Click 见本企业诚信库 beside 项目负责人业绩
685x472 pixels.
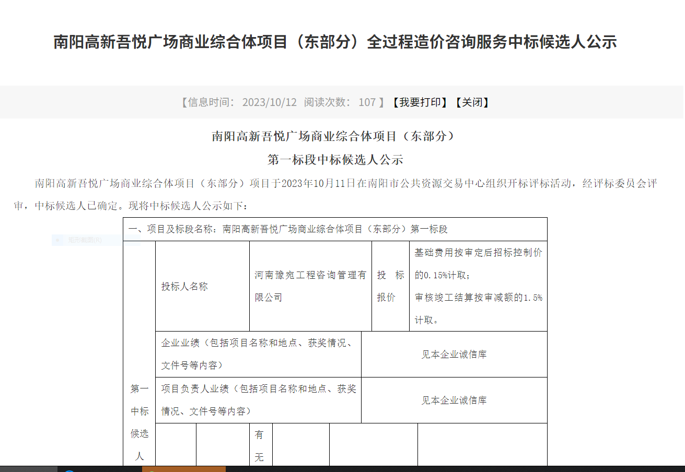[454, 400]
